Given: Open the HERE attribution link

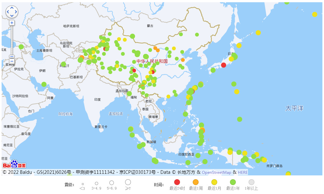Looking at the screenshot, I should pos(243,172).
